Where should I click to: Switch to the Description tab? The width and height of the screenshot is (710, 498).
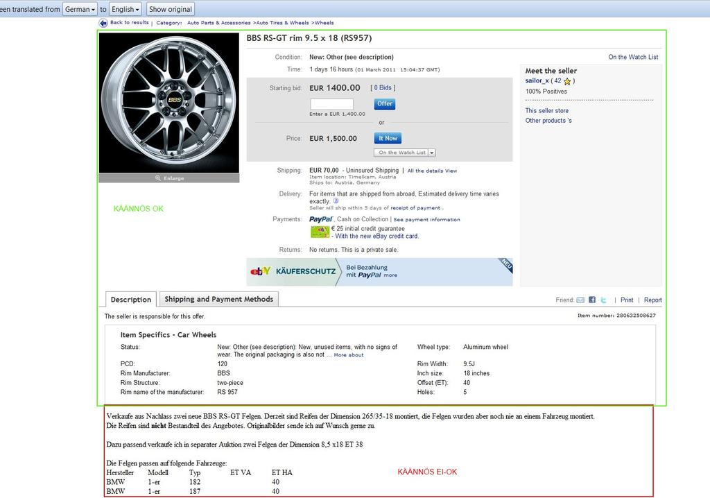pos(131,300)
